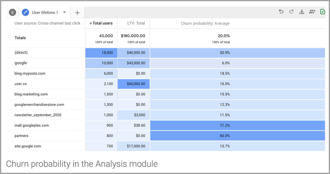Click the circular E badge icon
Viewport: 330px width, 174px height.
[x=13, y=12]
